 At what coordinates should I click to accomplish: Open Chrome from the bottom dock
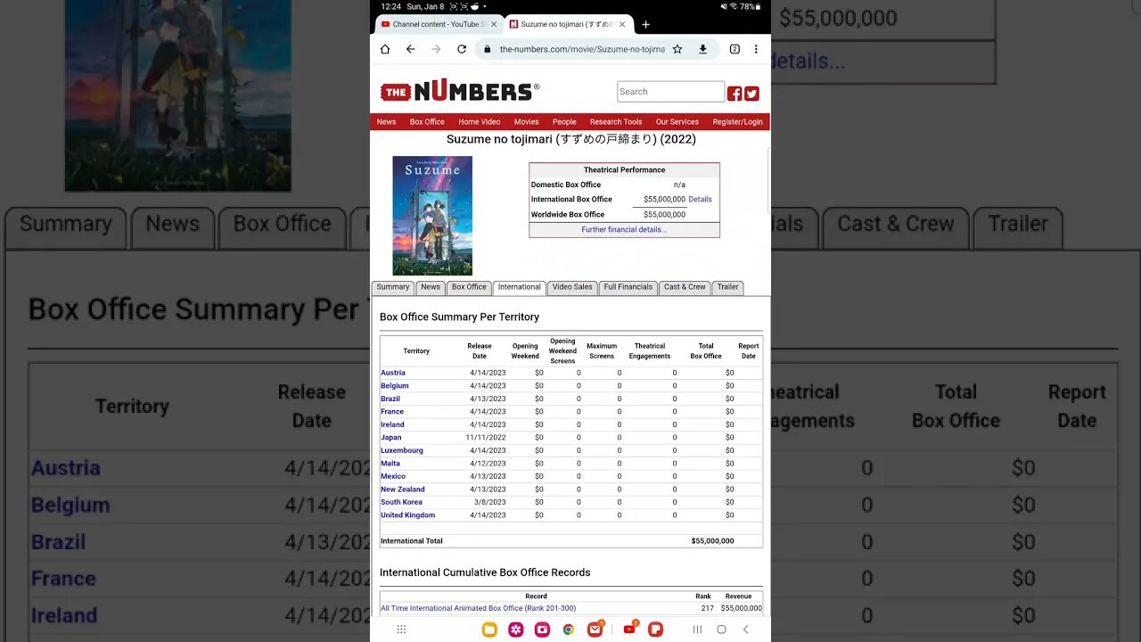[568, 630]
